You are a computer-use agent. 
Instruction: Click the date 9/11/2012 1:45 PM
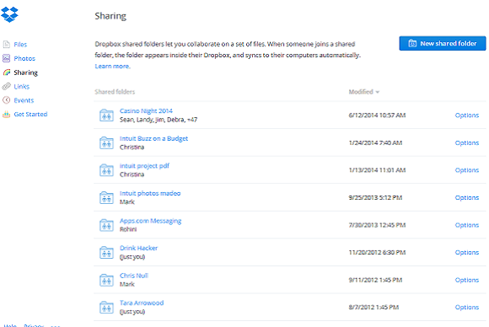[x=375, y=280]
